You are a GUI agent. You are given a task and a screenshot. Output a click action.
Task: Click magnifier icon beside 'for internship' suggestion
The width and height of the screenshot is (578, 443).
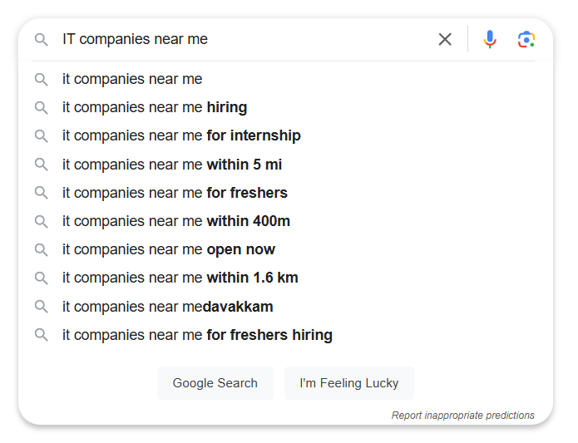click(41, 135)
